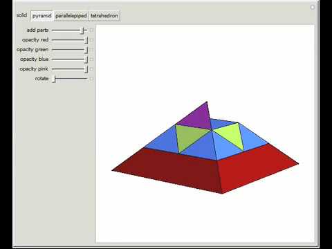Expand the opacity red slider controls
This screenshot has width=332, height=249.
(x=92, y=40)
